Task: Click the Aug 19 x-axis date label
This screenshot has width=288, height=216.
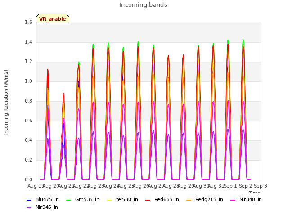Action: click(35, 186)
